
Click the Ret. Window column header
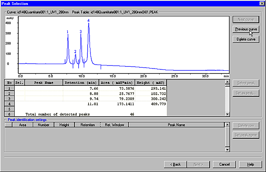tap(114, 125)
